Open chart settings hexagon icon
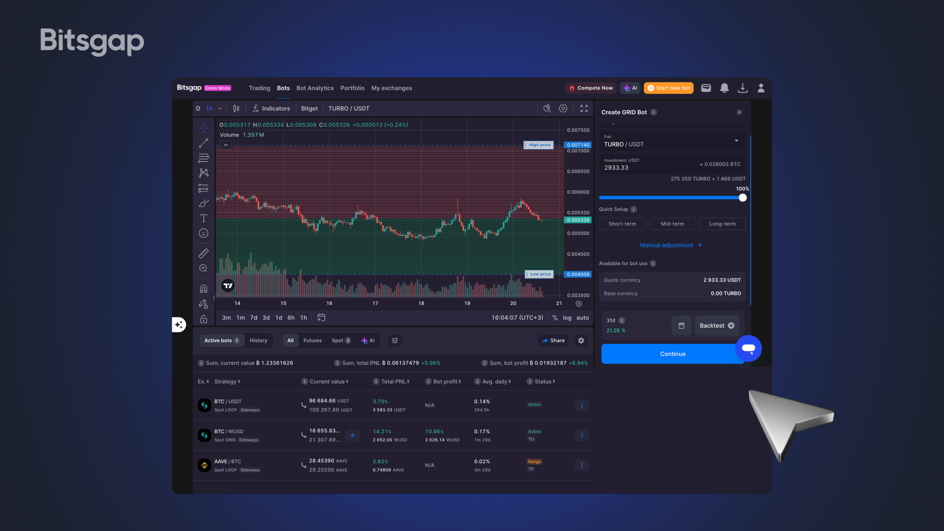This screenshot has height=531, width=944. pos(563,109)
